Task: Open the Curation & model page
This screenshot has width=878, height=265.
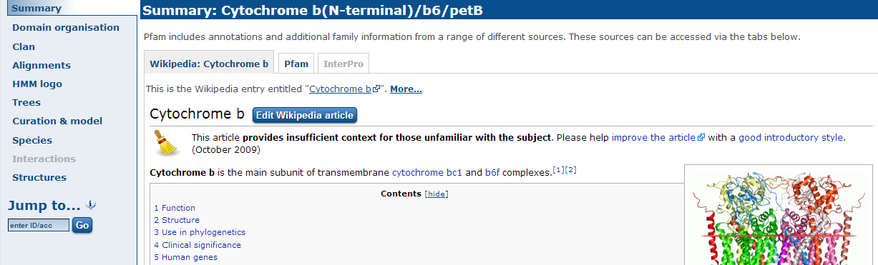Action: 57,121
